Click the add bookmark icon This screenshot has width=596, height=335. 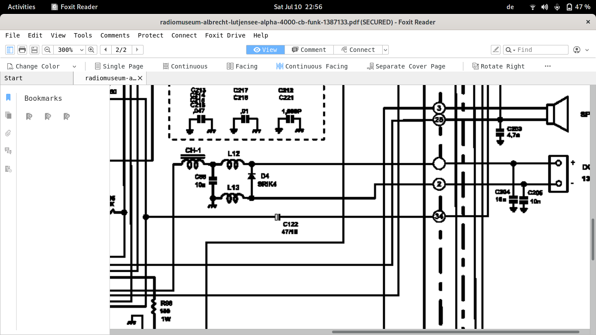29,116
